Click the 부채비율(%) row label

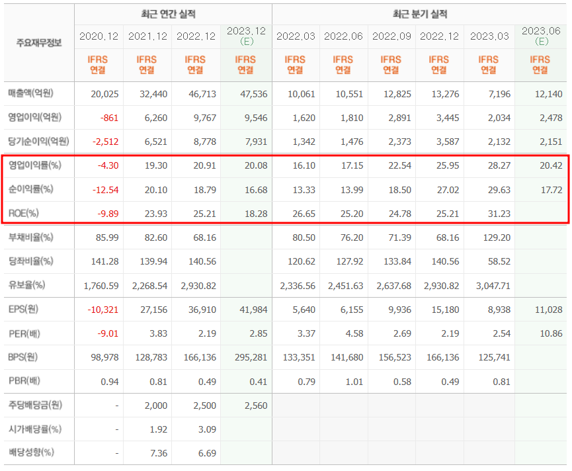pos(31,237)
